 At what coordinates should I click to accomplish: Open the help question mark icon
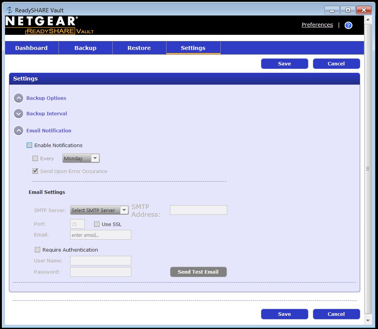coord(348,25)
